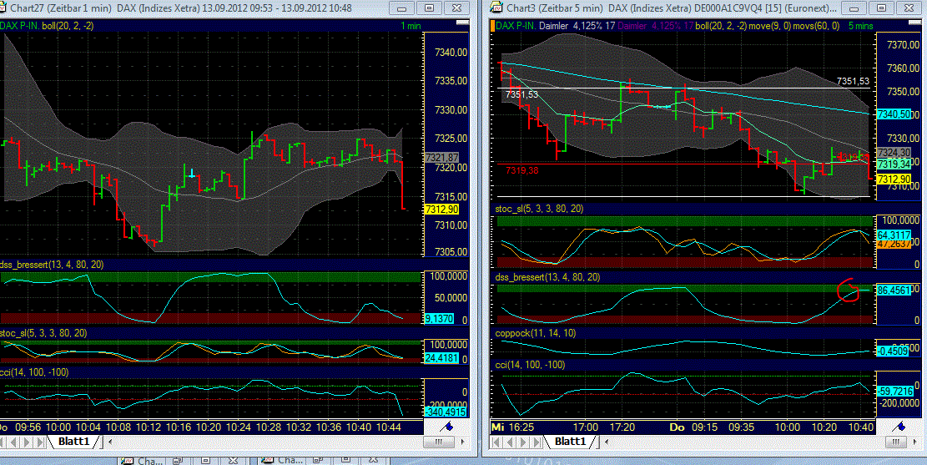Go to previous sheet in Chart3

click(x=511, y=442)
